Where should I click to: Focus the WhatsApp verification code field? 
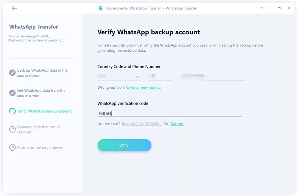point(170,113)
